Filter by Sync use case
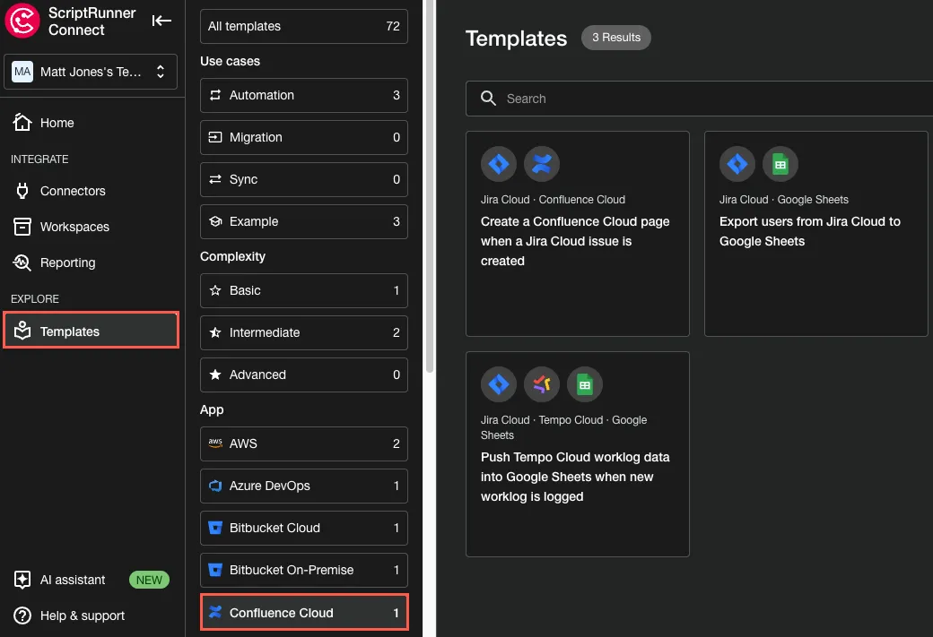This screenshot has width=933, height=637. coord(304,179)
